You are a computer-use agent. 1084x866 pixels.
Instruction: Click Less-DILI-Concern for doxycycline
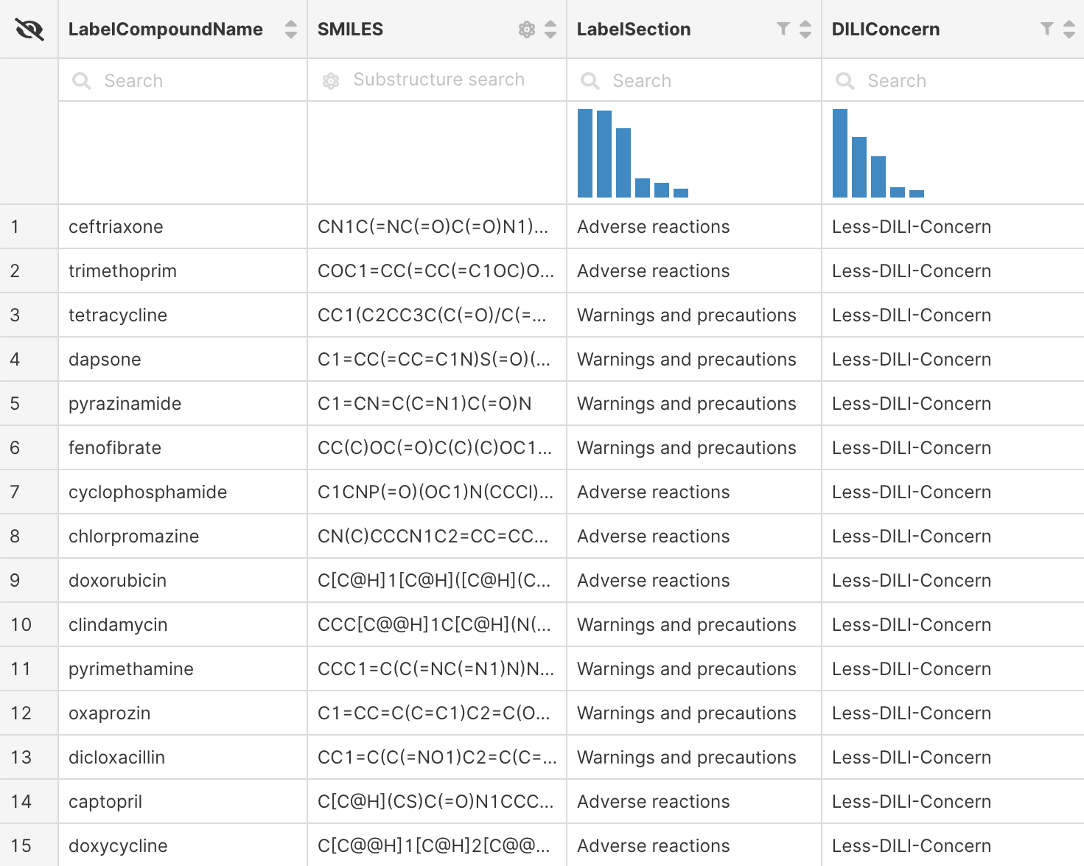pyautogui.click(x=953, y=845)
